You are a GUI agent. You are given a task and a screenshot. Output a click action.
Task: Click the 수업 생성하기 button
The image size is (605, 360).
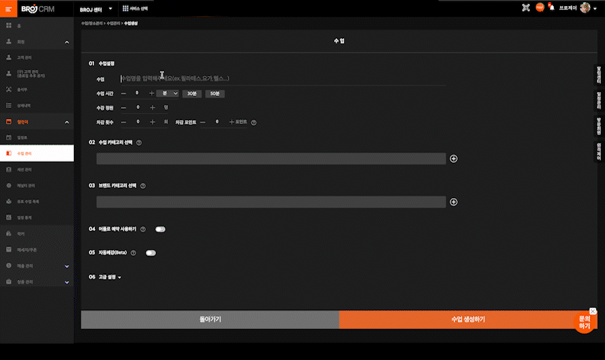[468, 320]
